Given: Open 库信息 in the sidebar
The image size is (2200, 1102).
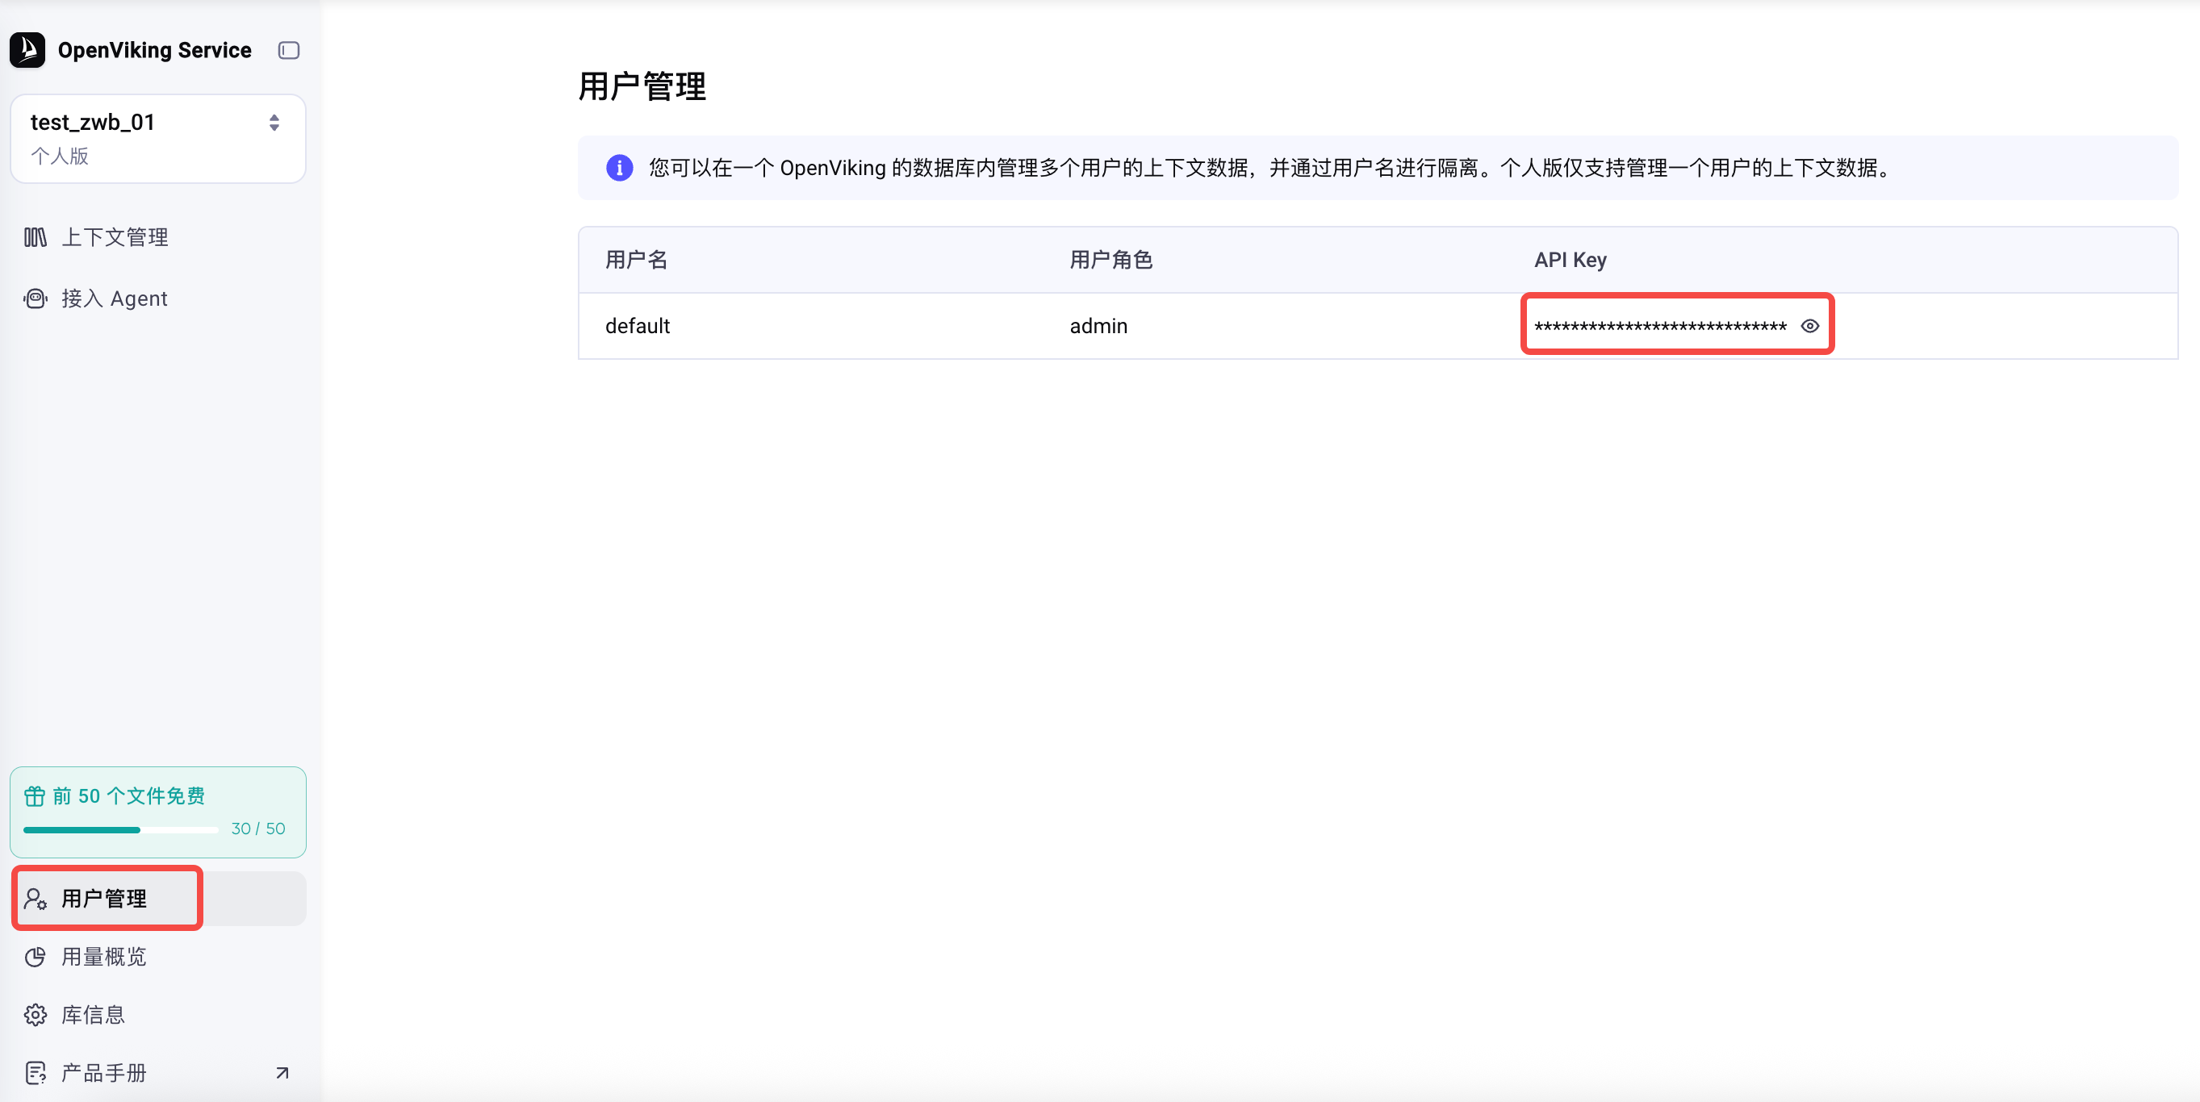Looking at the screenshot, I should [158, 1015].
